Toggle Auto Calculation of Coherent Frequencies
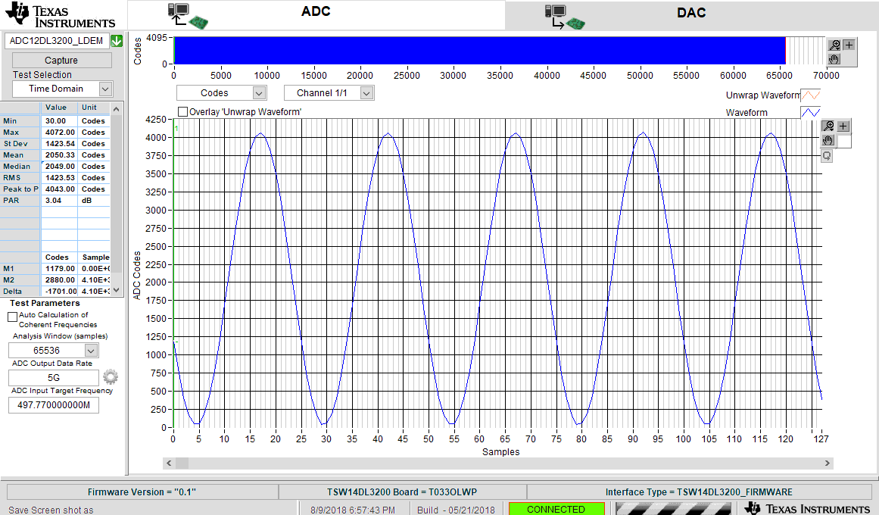 [12, 317]
